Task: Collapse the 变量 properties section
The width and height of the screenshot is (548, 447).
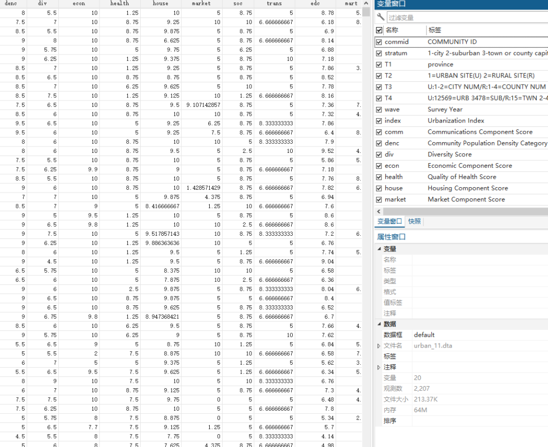Action: (379, 249)
